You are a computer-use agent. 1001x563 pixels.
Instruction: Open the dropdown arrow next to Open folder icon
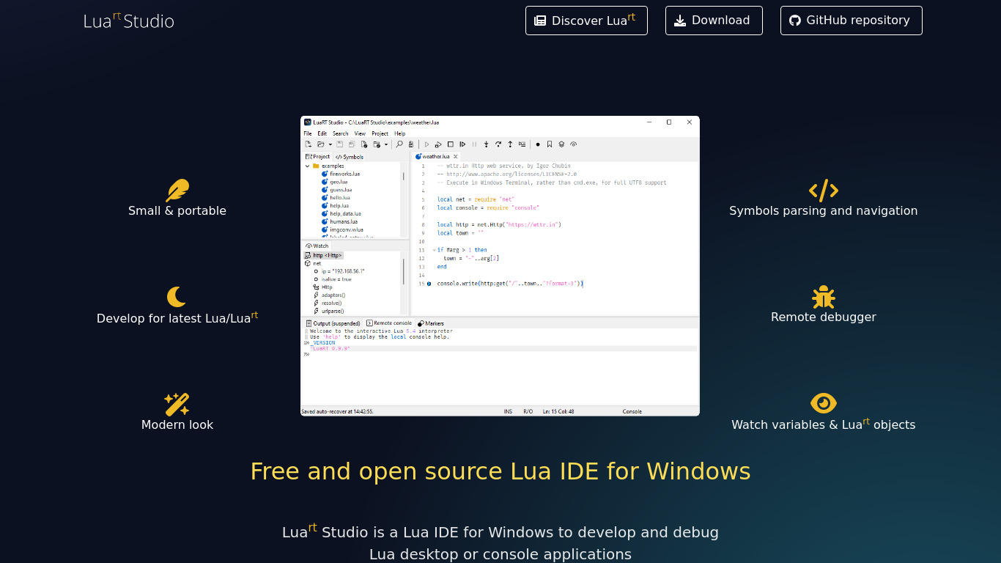click(x=330, y=144)
